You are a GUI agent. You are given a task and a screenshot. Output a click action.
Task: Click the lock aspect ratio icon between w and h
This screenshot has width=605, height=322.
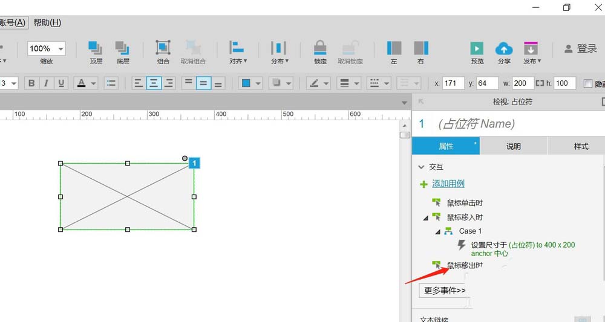tap(540, 83)
